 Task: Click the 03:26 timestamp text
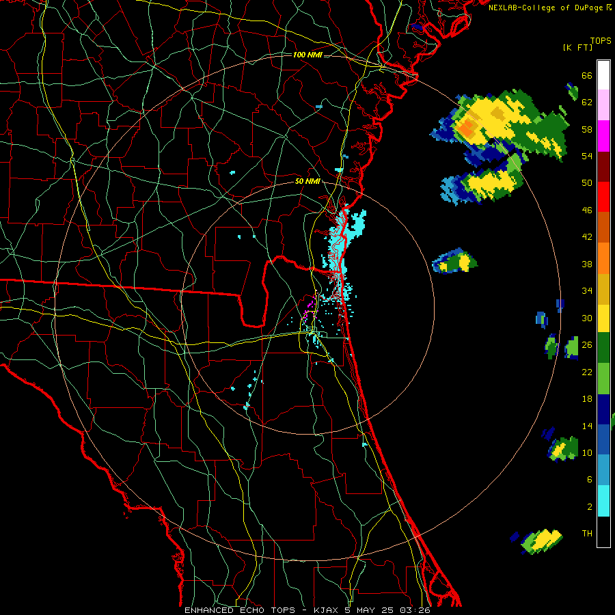[415, 610]
